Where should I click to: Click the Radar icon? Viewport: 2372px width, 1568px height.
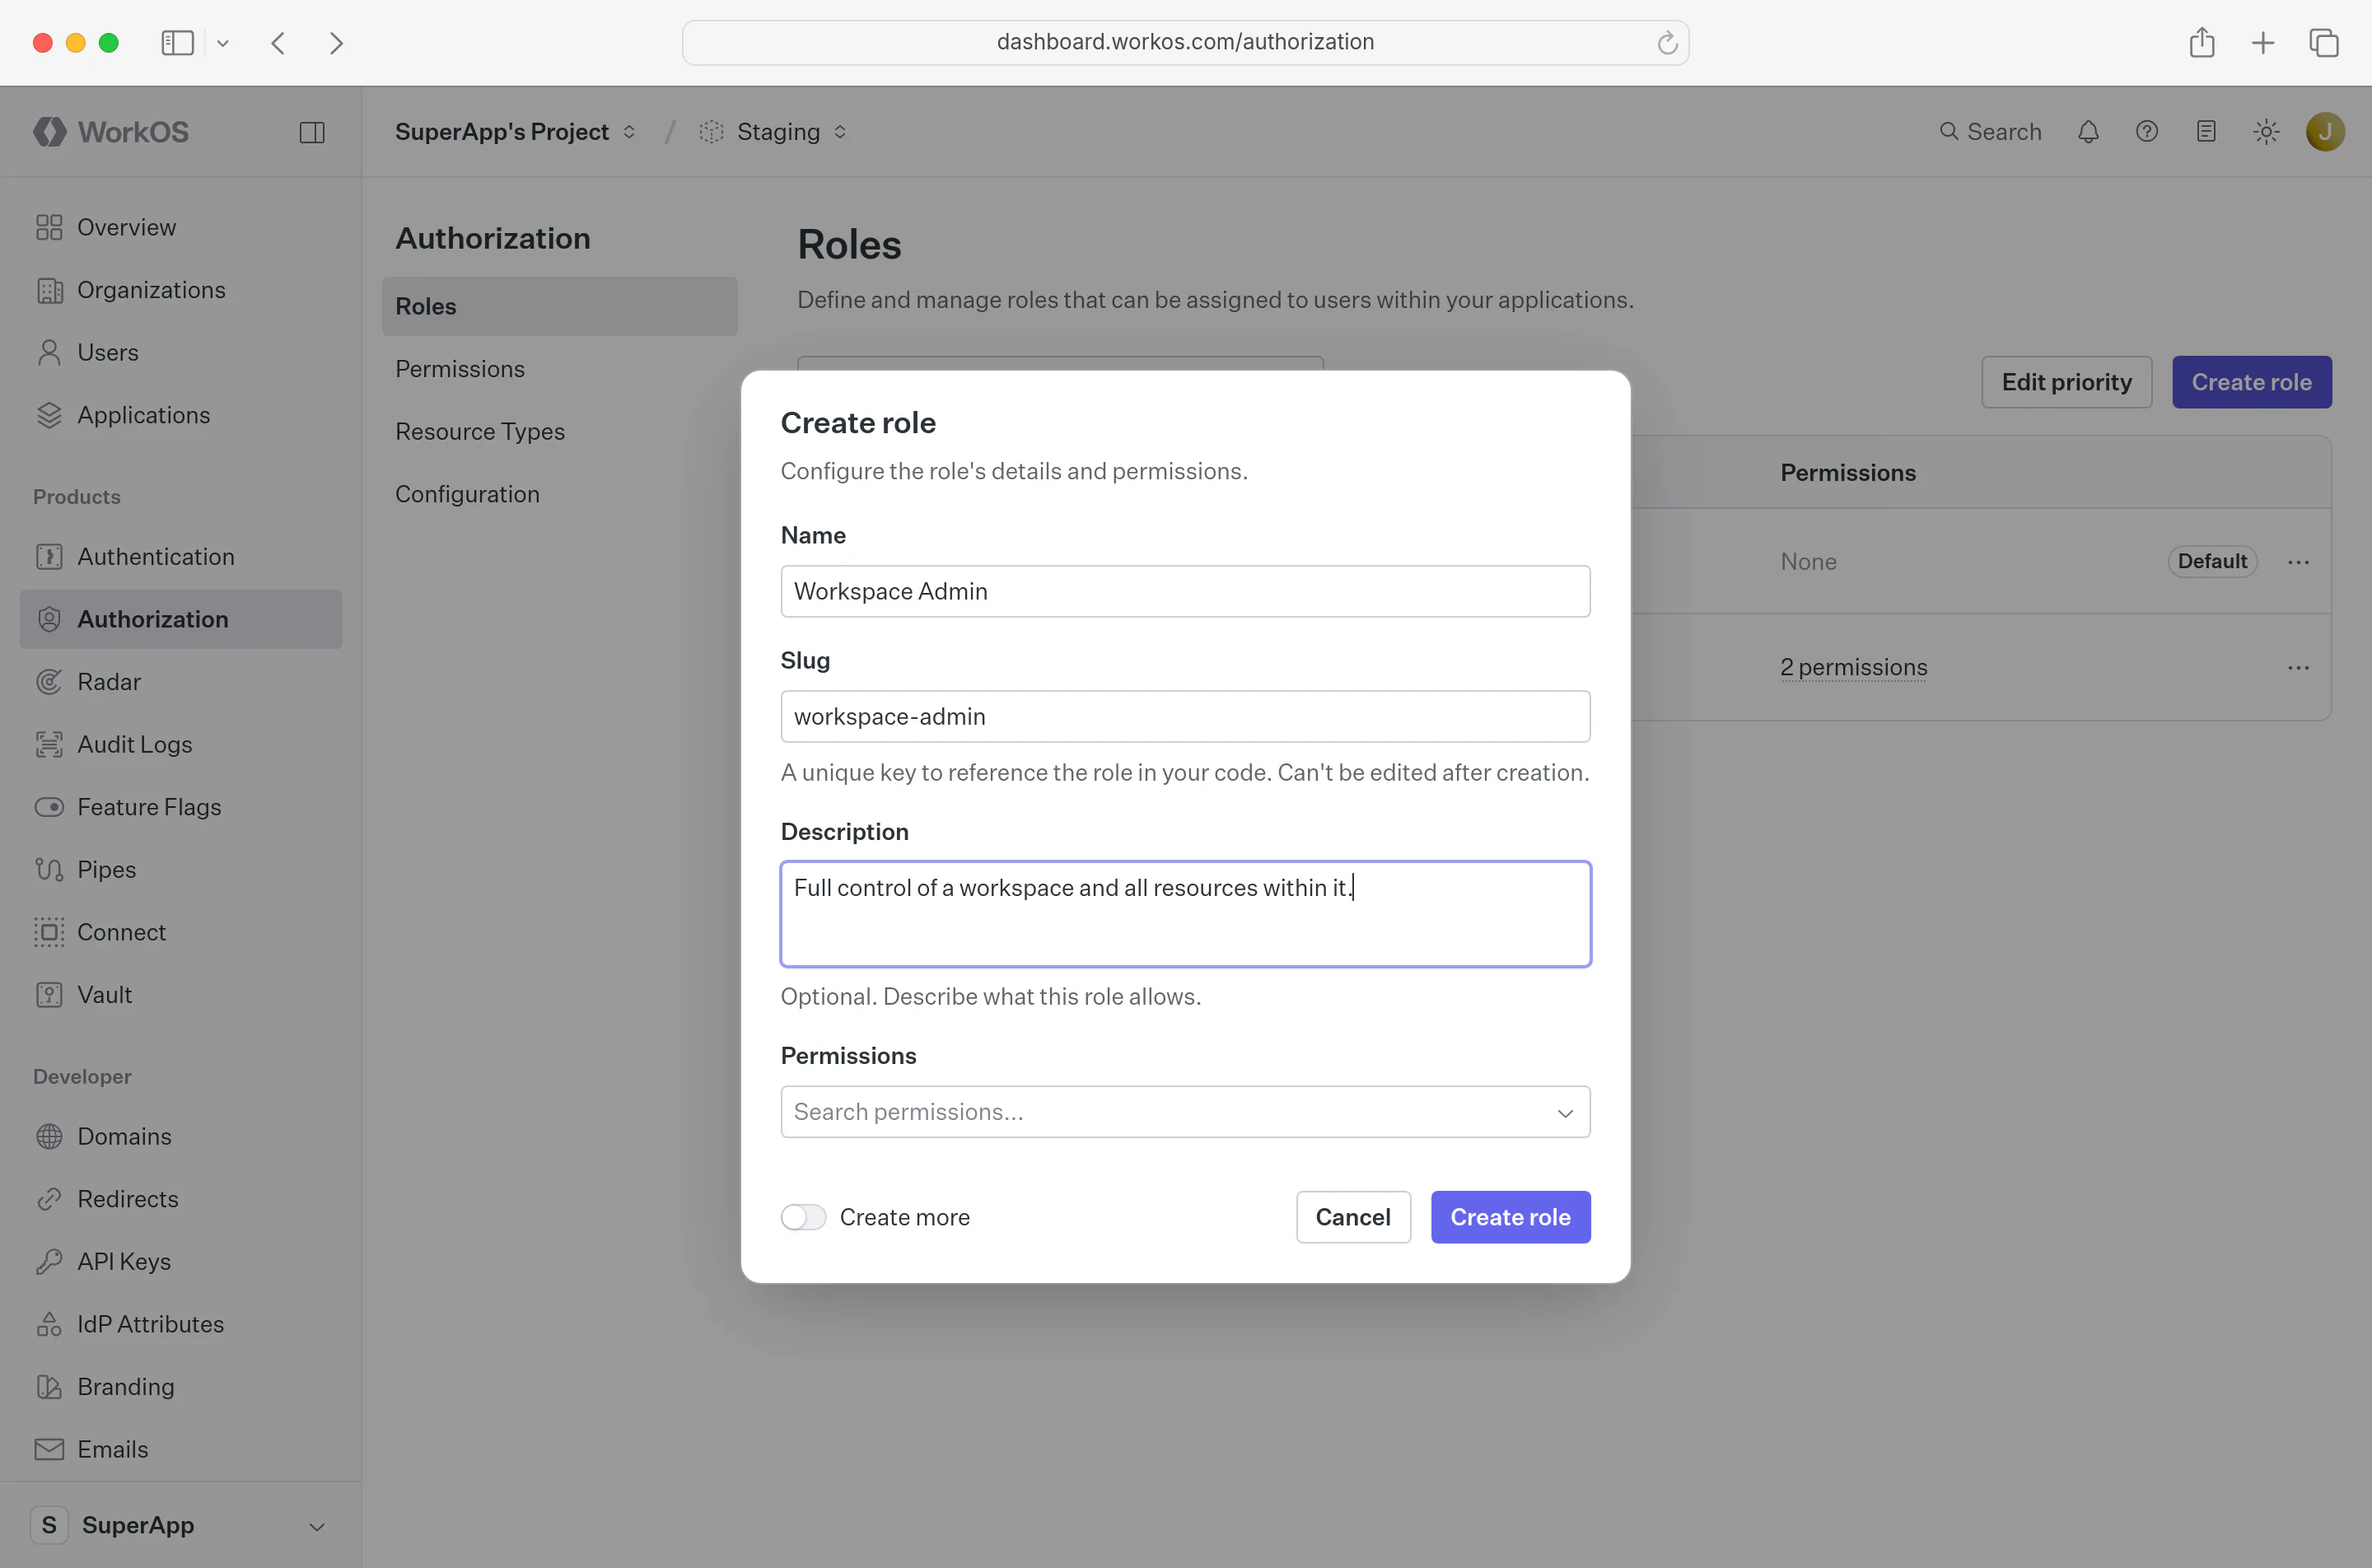pyautogui.click(x=49, y=682)
